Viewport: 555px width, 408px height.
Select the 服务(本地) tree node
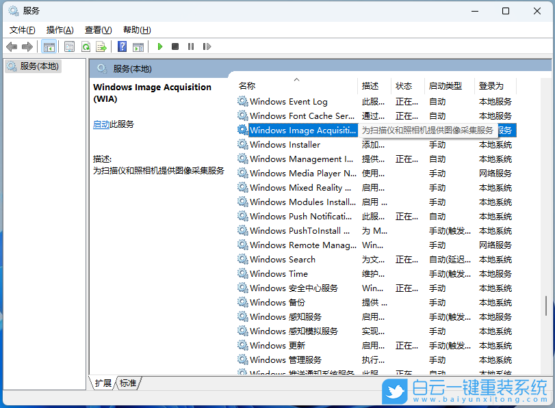click(38, 66)
